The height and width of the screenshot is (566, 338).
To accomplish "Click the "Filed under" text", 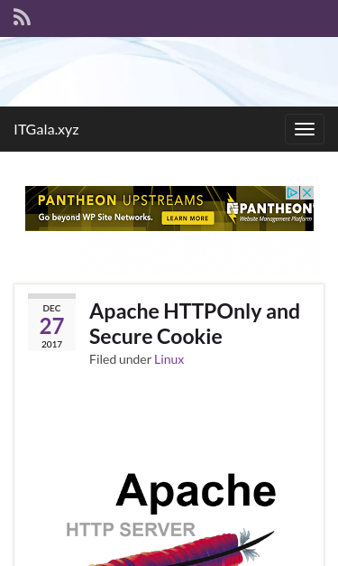I will [121, 359].
